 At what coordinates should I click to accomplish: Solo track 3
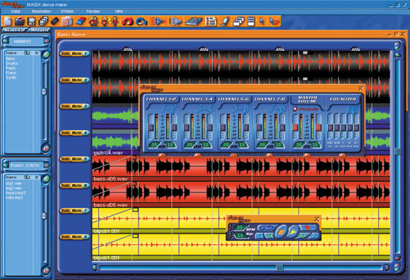pos(65,106)
